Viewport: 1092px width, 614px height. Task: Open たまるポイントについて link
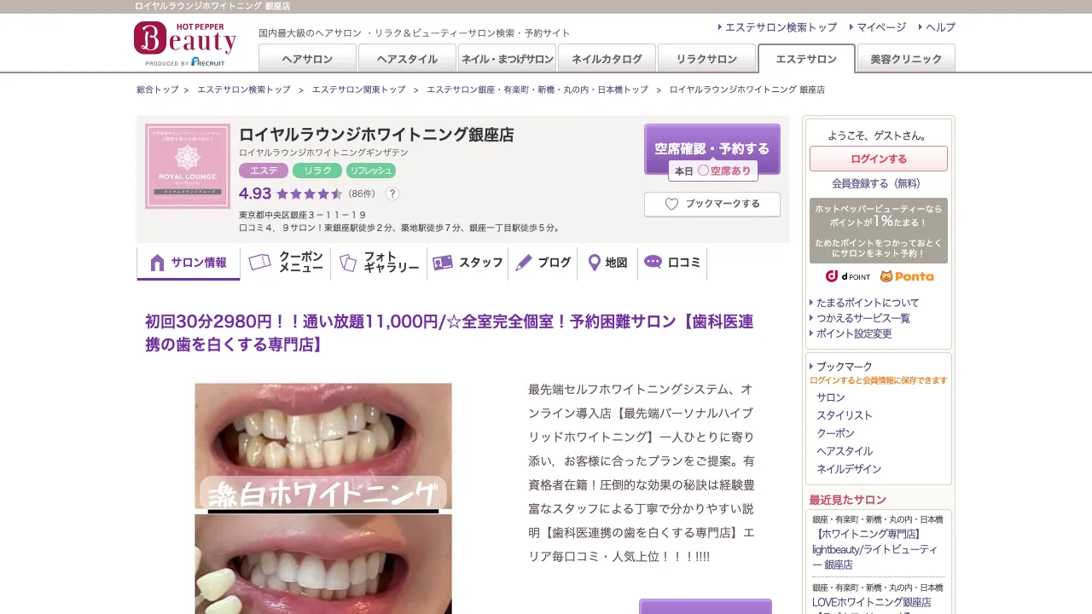868,303
